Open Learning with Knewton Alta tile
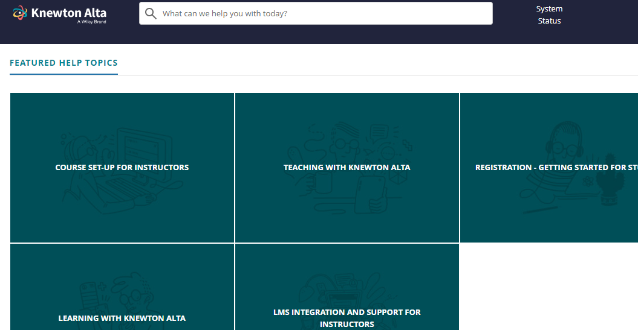This screenshot has width=638, height=330. point(122,287)
